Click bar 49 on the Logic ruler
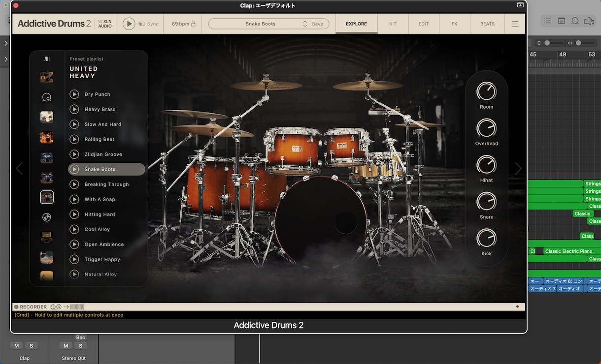601x364 pixels. point(563,55)
